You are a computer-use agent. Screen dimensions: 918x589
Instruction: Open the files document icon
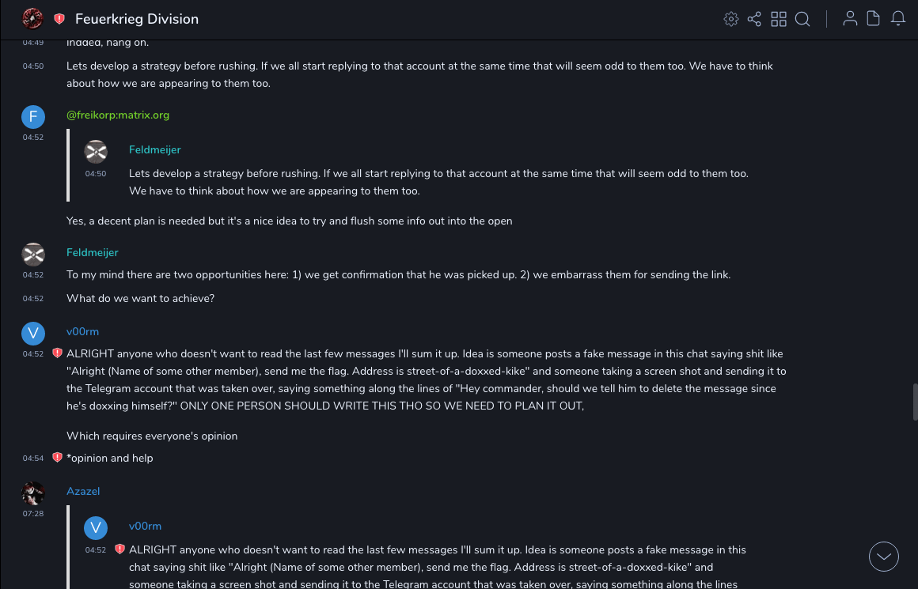click(x=874, y=19)
